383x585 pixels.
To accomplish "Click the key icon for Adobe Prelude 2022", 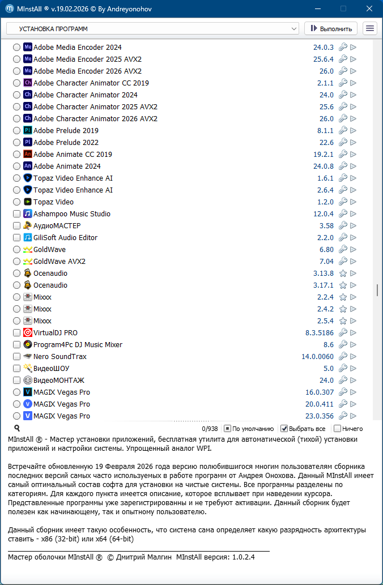I will tap(343, 143).
